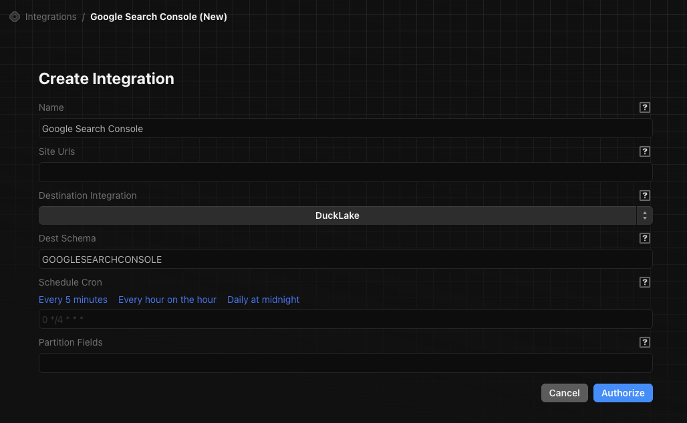687x423 pixels.
Task: Click the Authorize button
Action: pyautogui.click(x=622, y=393)
